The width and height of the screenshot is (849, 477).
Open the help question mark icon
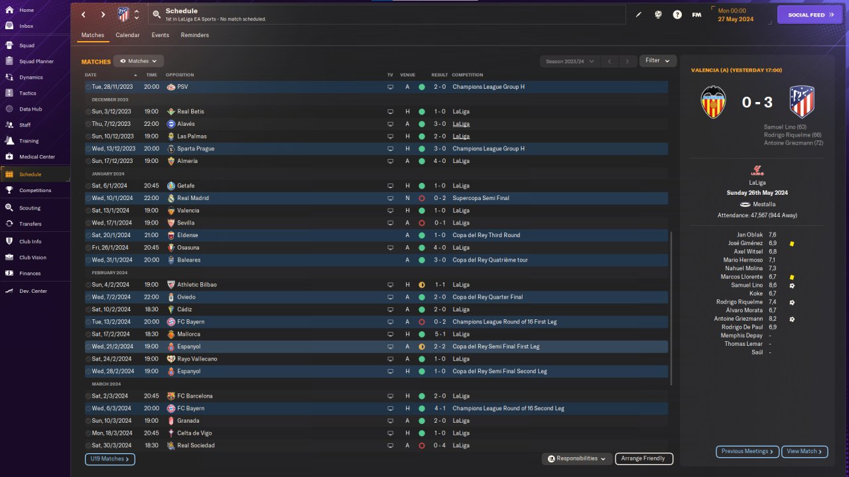point(677,15)
